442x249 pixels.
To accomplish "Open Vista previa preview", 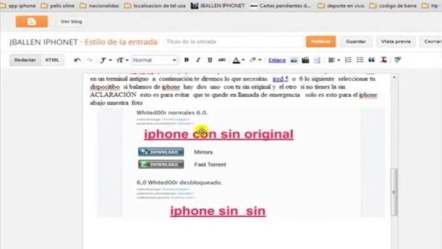I will pyautogui.click(x=396, y=41).
